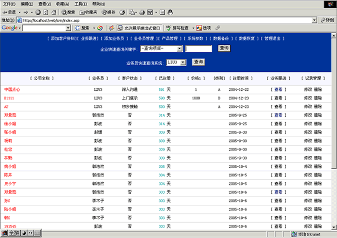Go to Home page icon
The image size is (337, 238).
(54, 12)
